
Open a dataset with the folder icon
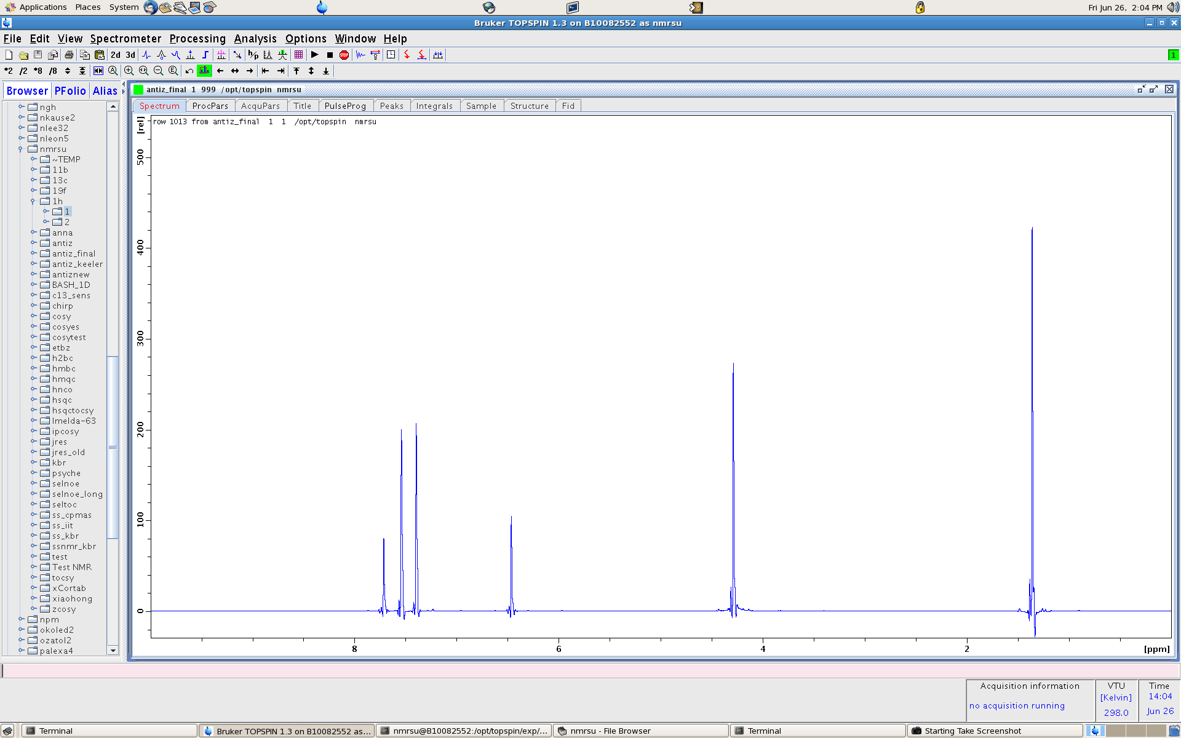click(23, 55)
